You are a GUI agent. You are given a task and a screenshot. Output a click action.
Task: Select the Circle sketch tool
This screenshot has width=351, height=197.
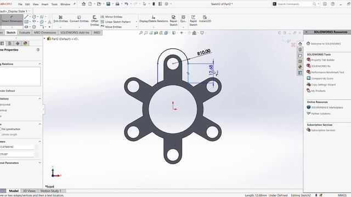coord(34,17)
